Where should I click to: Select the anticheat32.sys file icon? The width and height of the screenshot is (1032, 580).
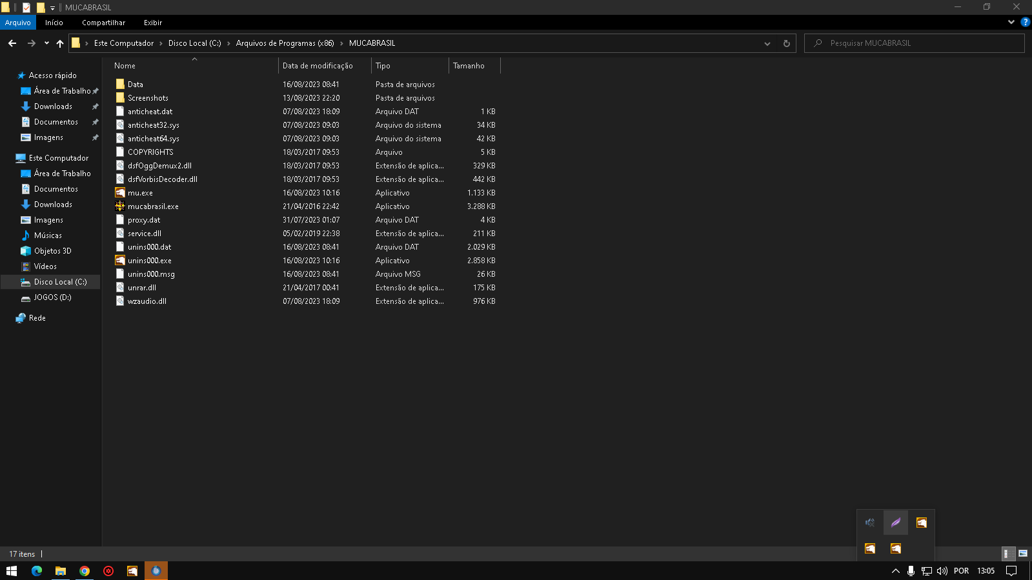click(x=120, y=125)
